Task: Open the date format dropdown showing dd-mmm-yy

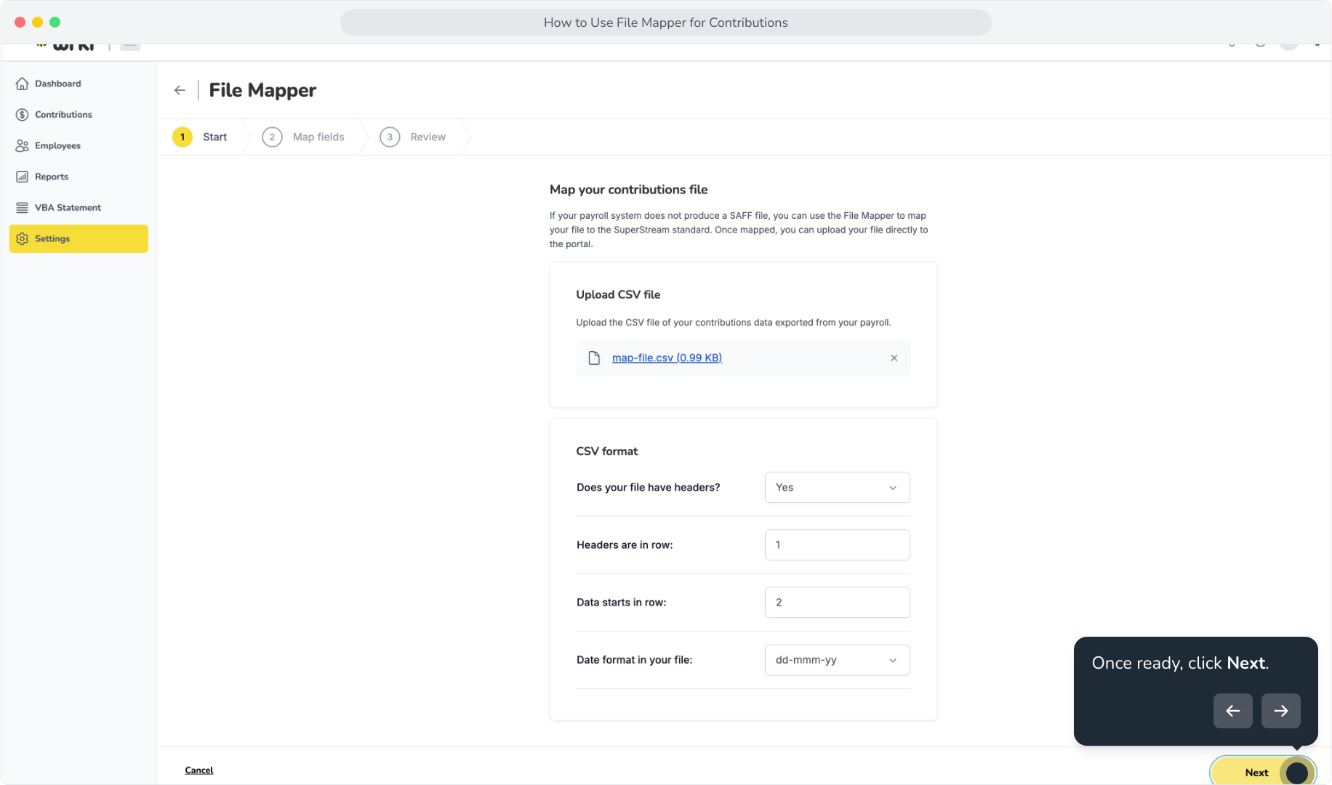Action: tap(838, 660)
